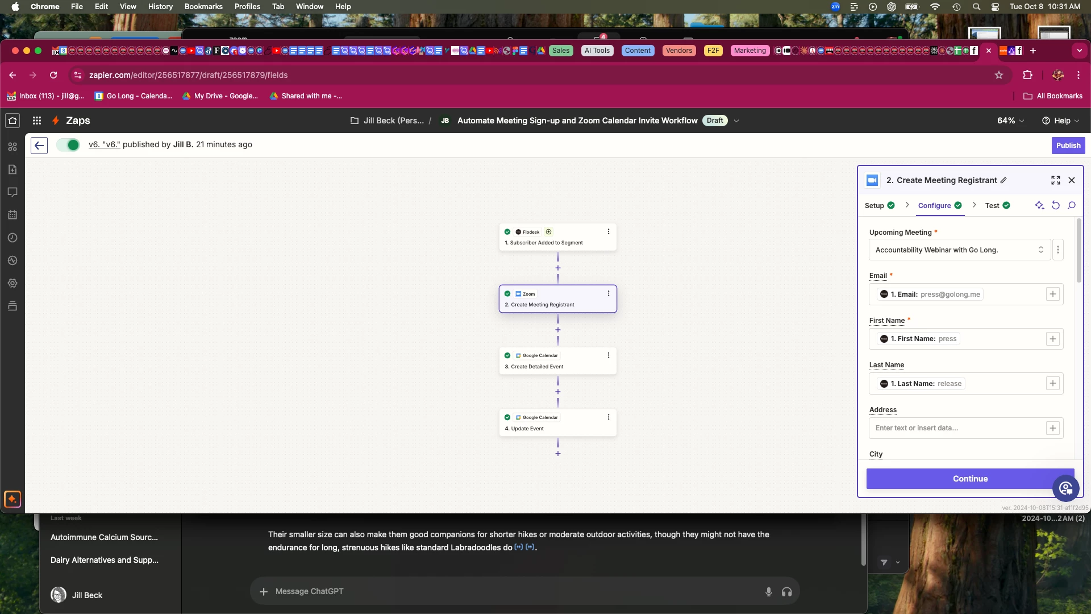This screenshot has height=614, width=1091.
Task: Open the Zapier home icon in sidebar
Action: (13, 121)
